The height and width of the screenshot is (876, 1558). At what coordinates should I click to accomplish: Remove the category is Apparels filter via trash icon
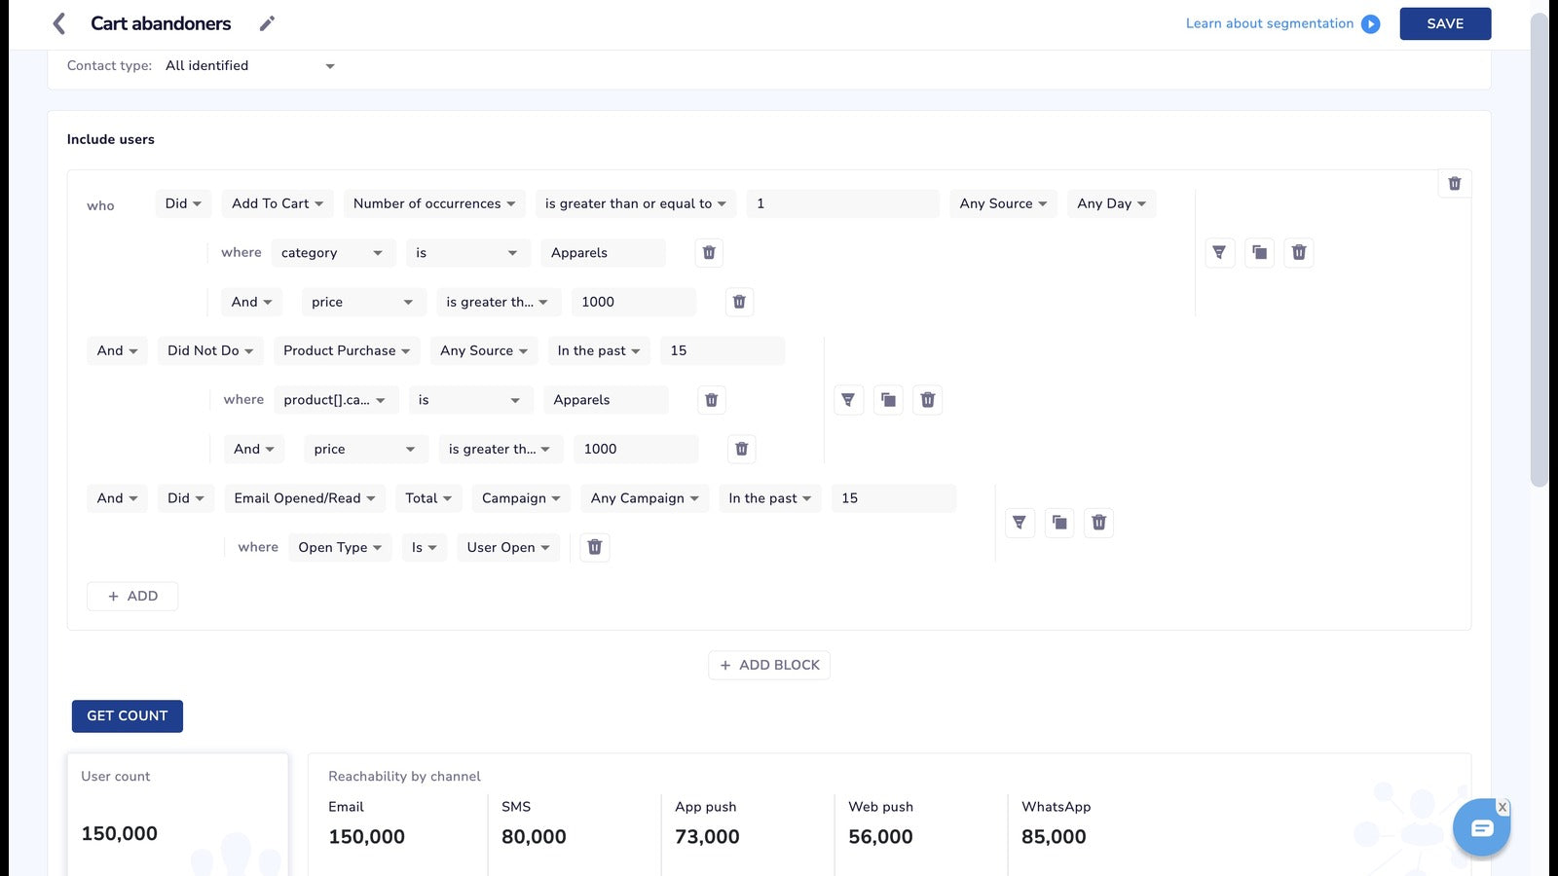click(708, 252)
